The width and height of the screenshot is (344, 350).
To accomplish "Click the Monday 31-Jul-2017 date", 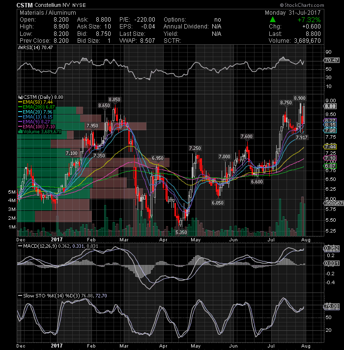I will click(x=293, y=13).
